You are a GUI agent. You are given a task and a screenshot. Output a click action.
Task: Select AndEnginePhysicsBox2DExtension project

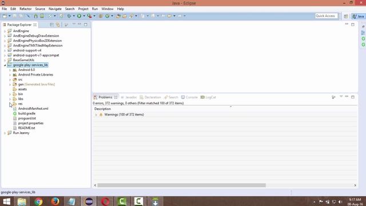[37, 41]
